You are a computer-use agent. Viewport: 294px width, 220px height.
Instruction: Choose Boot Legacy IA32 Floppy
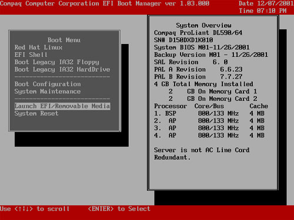(x=57, y=62)
